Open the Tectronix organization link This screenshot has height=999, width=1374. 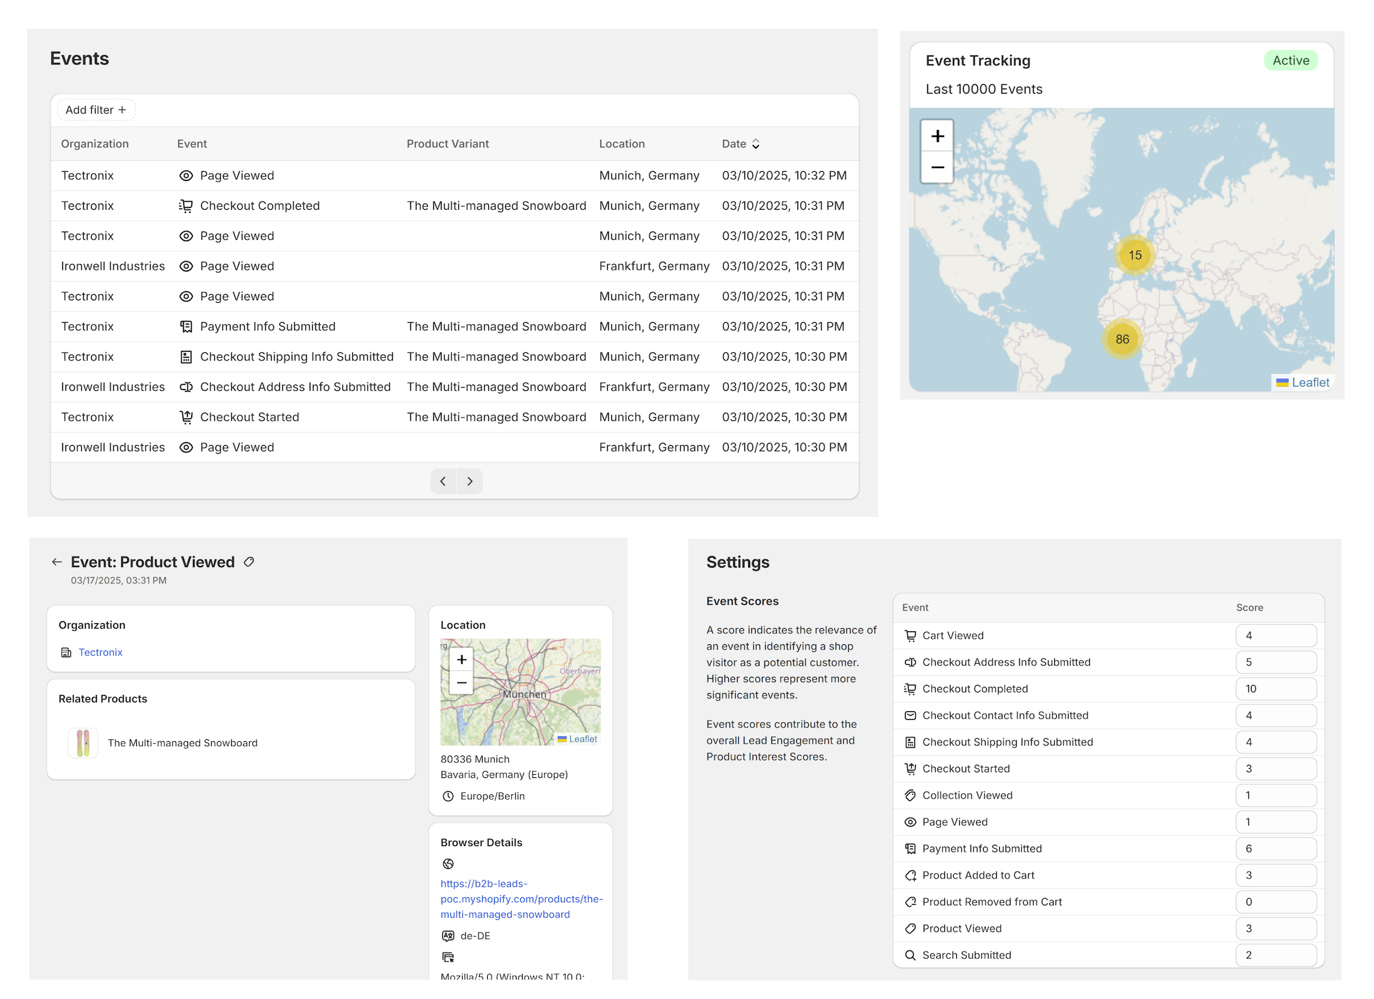(101, 652)
